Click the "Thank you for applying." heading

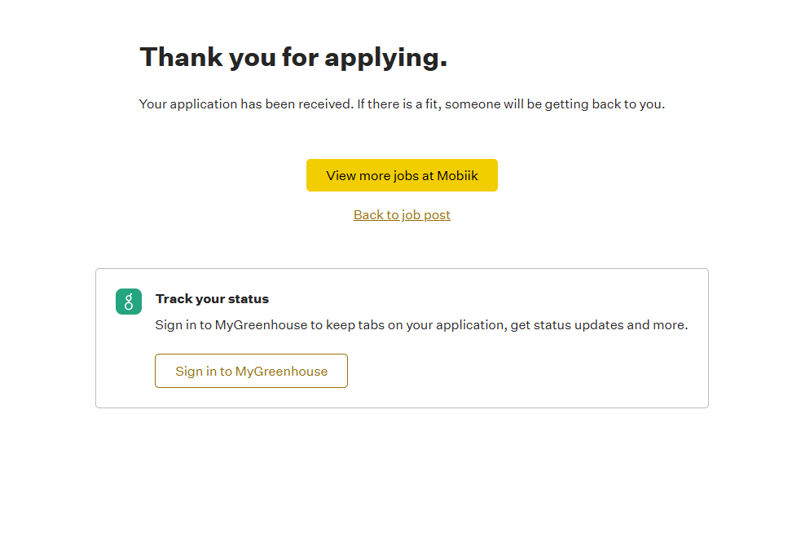point(293,57)
